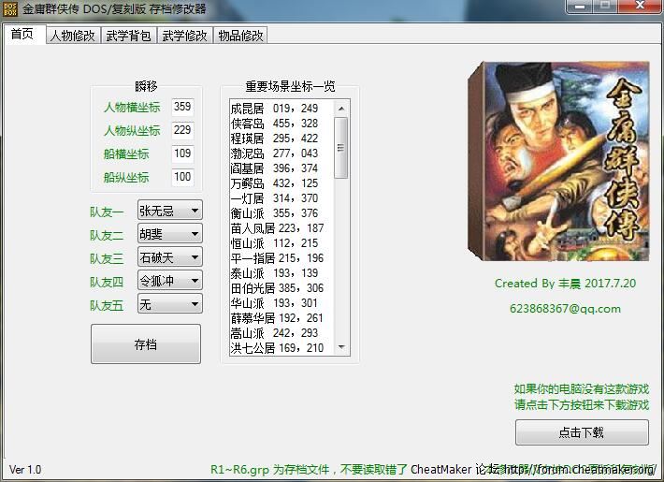Open the 武学背包 tab
Image resolution: width=664 pixels, height=482 pixels.
coord(128,36)
